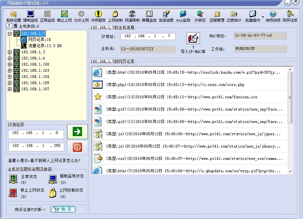Click the 主机名 field LS--20160307IZY
The image size is (303, 219).
(x=148, y=49)
